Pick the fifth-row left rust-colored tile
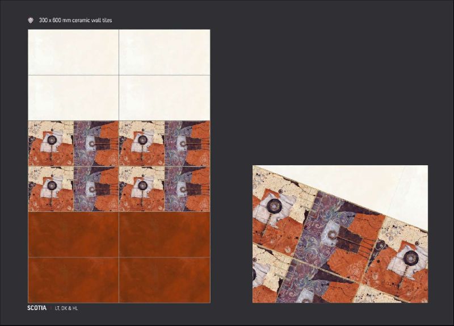The height and width of the screenshot is (326, 454). tap(73, 234)
